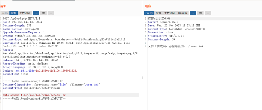Click the X-Powered-By: PHP/7.3.11 header
The width and height of the screenshot is (262, 110).
point(166,36)
